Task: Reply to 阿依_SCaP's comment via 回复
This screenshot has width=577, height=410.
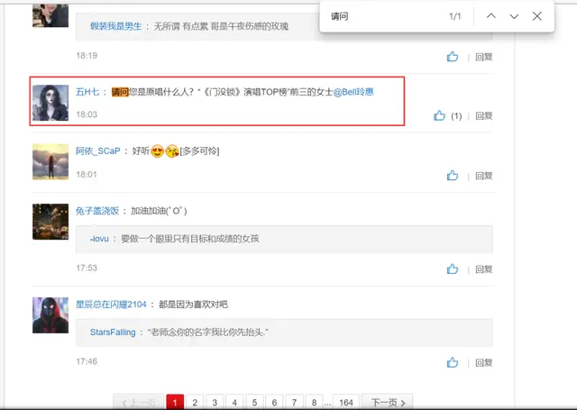Action: click(x=483, y=176)
